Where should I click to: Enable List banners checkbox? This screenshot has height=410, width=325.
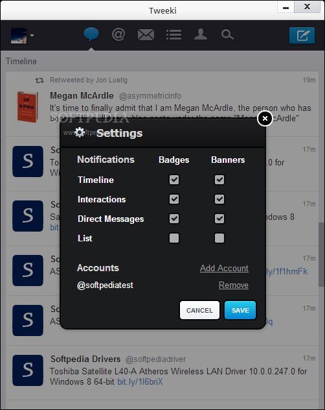[219, 238]
